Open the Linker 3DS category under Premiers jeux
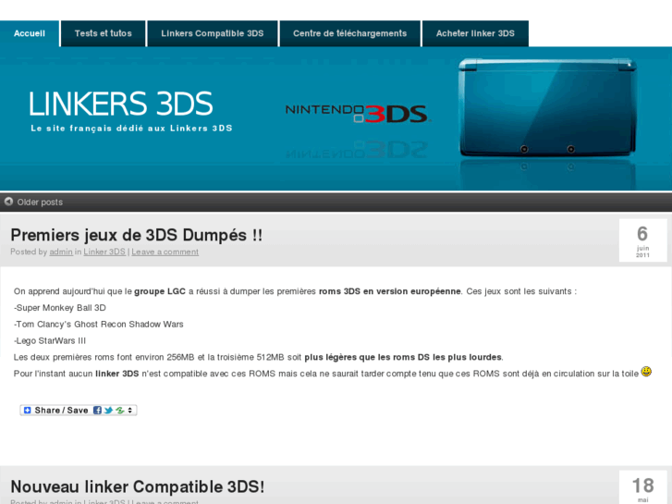The image size is (672, 504). point(104,252)
